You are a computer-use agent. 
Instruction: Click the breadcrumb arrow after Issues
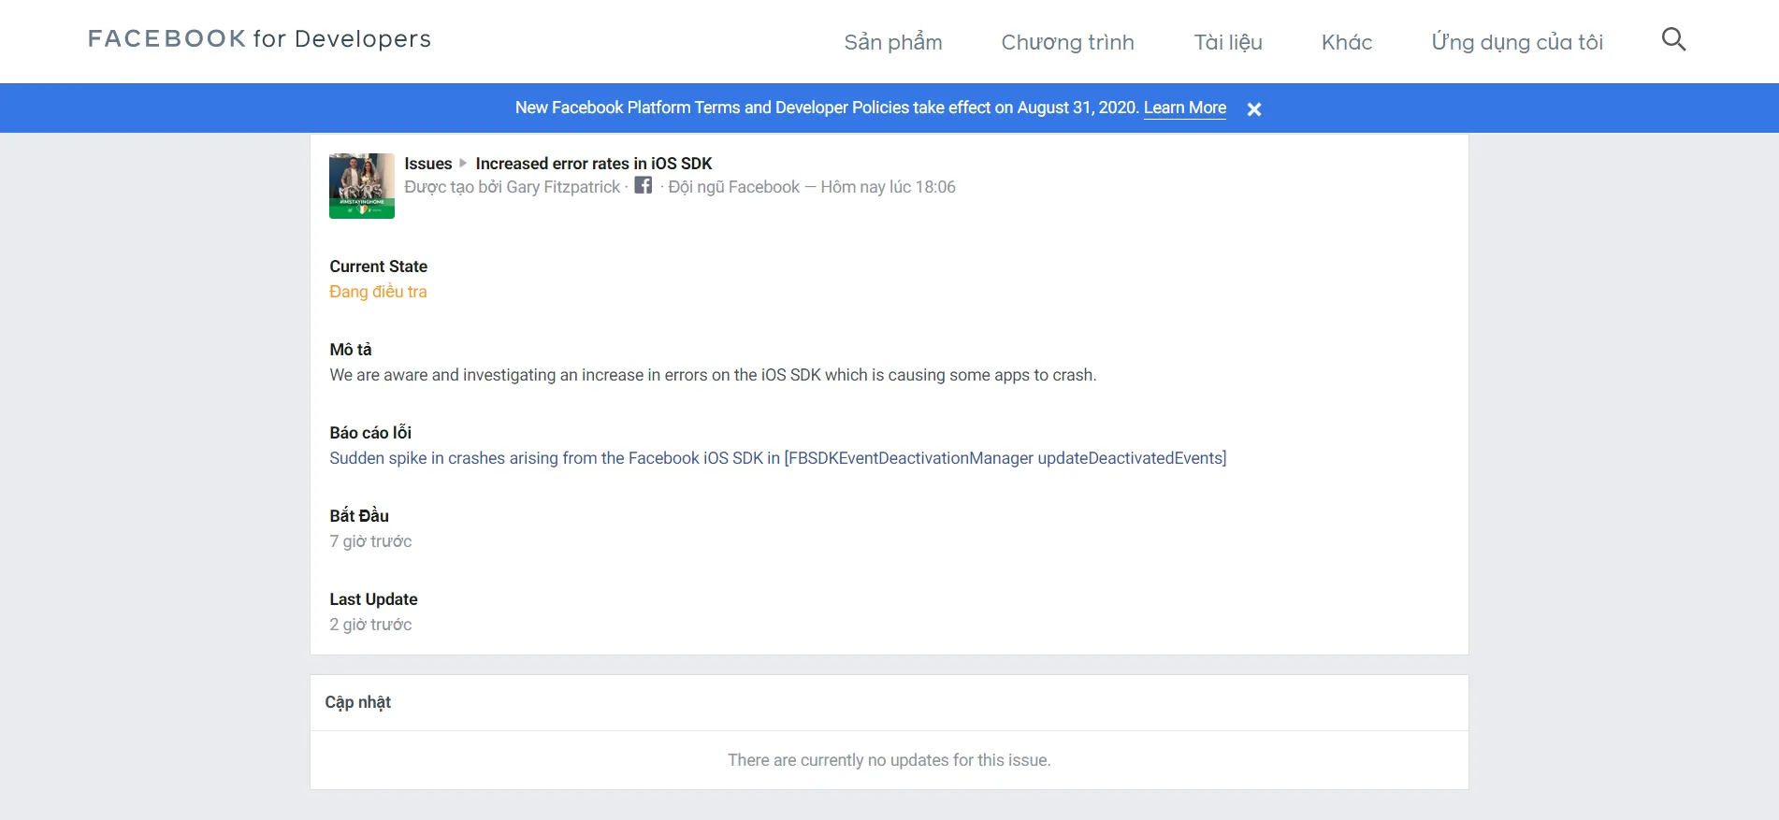463,164
